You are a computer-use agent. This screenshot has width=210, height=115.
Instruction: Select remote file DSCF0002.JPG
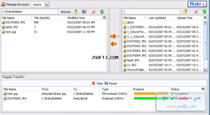click(163, 41)
